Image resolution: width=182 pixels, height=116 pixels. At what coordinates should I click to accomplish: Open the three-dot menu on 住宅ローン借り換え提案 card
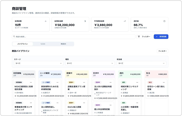click(x=164, y=82)
